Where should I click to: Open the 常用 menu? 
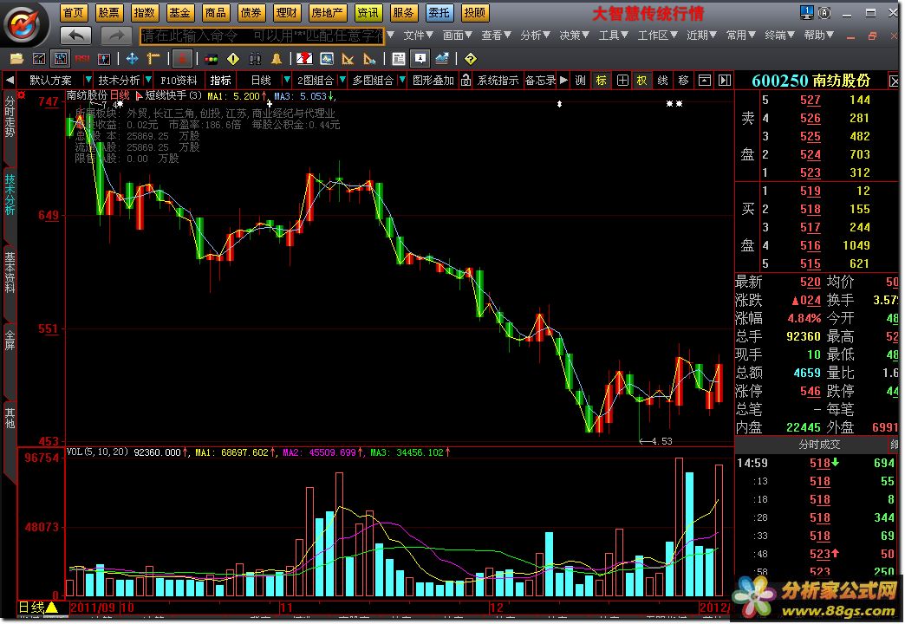(740, 36)
